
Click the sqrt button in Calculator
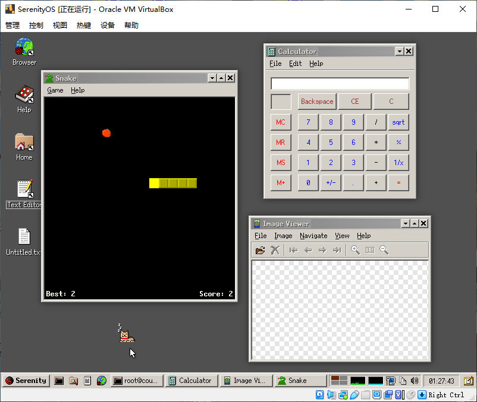point(398,122)
